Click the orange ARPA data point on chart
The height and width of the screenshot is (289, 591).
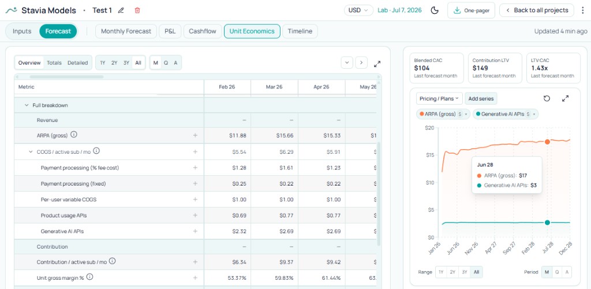click(x=547, y=142)
